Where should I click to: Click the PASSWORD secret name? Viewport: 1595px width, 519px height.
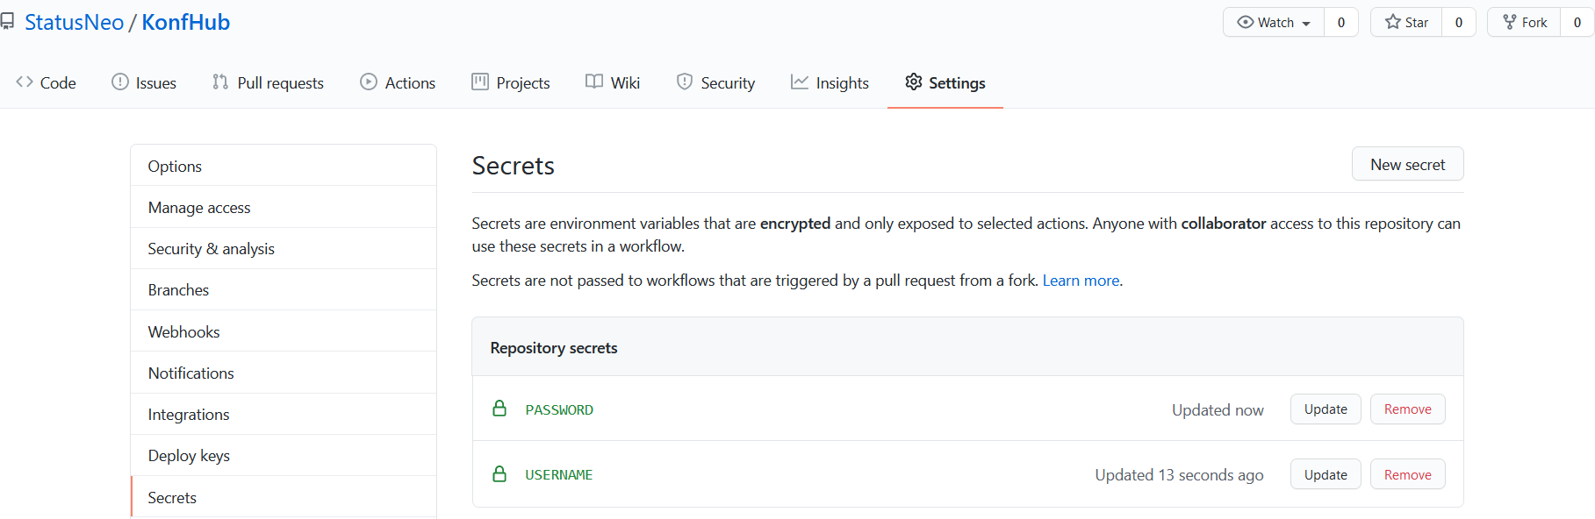click(559, 409)
